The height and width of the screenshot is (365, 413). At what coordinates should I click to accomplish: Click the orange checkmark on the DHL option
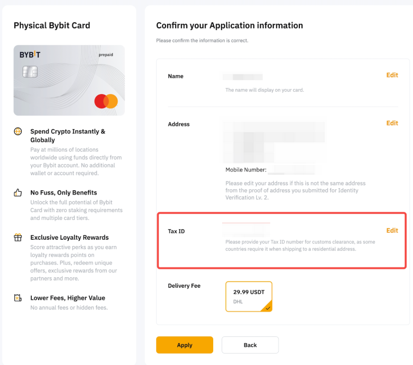pos(268,308)
